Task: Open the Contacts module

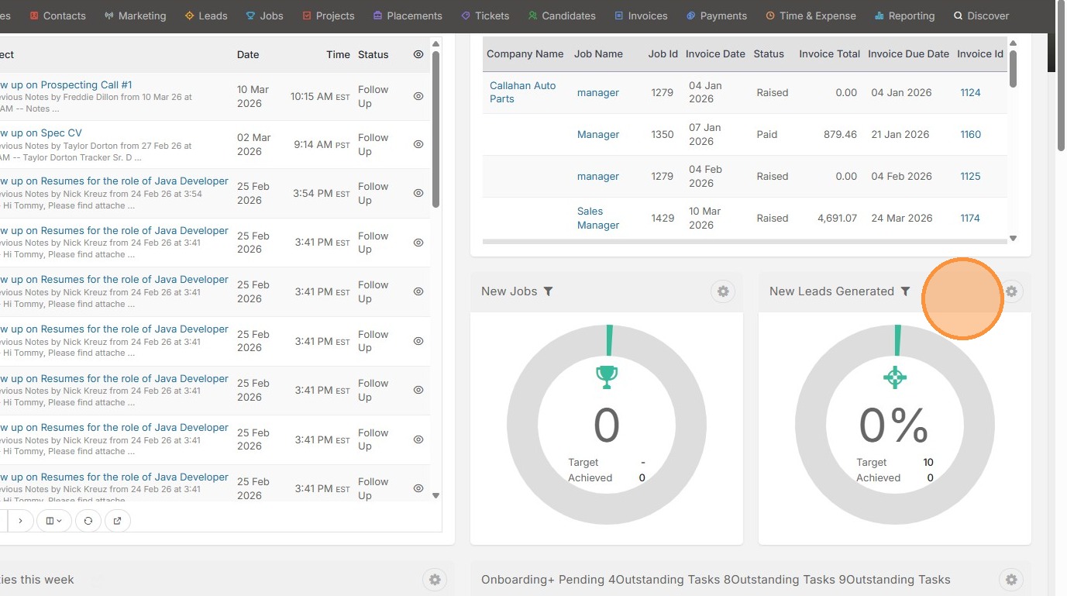Action: (x=57, y=16)
